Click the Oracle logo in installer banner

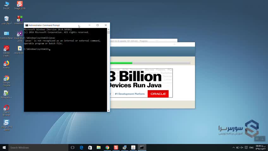point(158,94)
